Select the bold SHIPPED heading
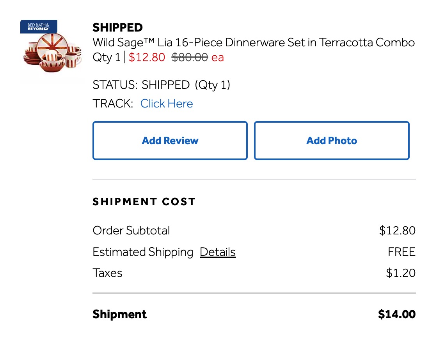Viewport: 444px width, 338px height. coord(117,28)
